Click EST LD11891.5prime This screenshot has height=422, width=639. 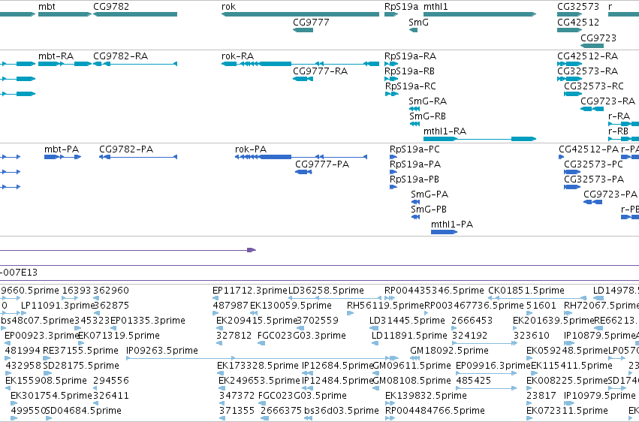coord(409,336)
